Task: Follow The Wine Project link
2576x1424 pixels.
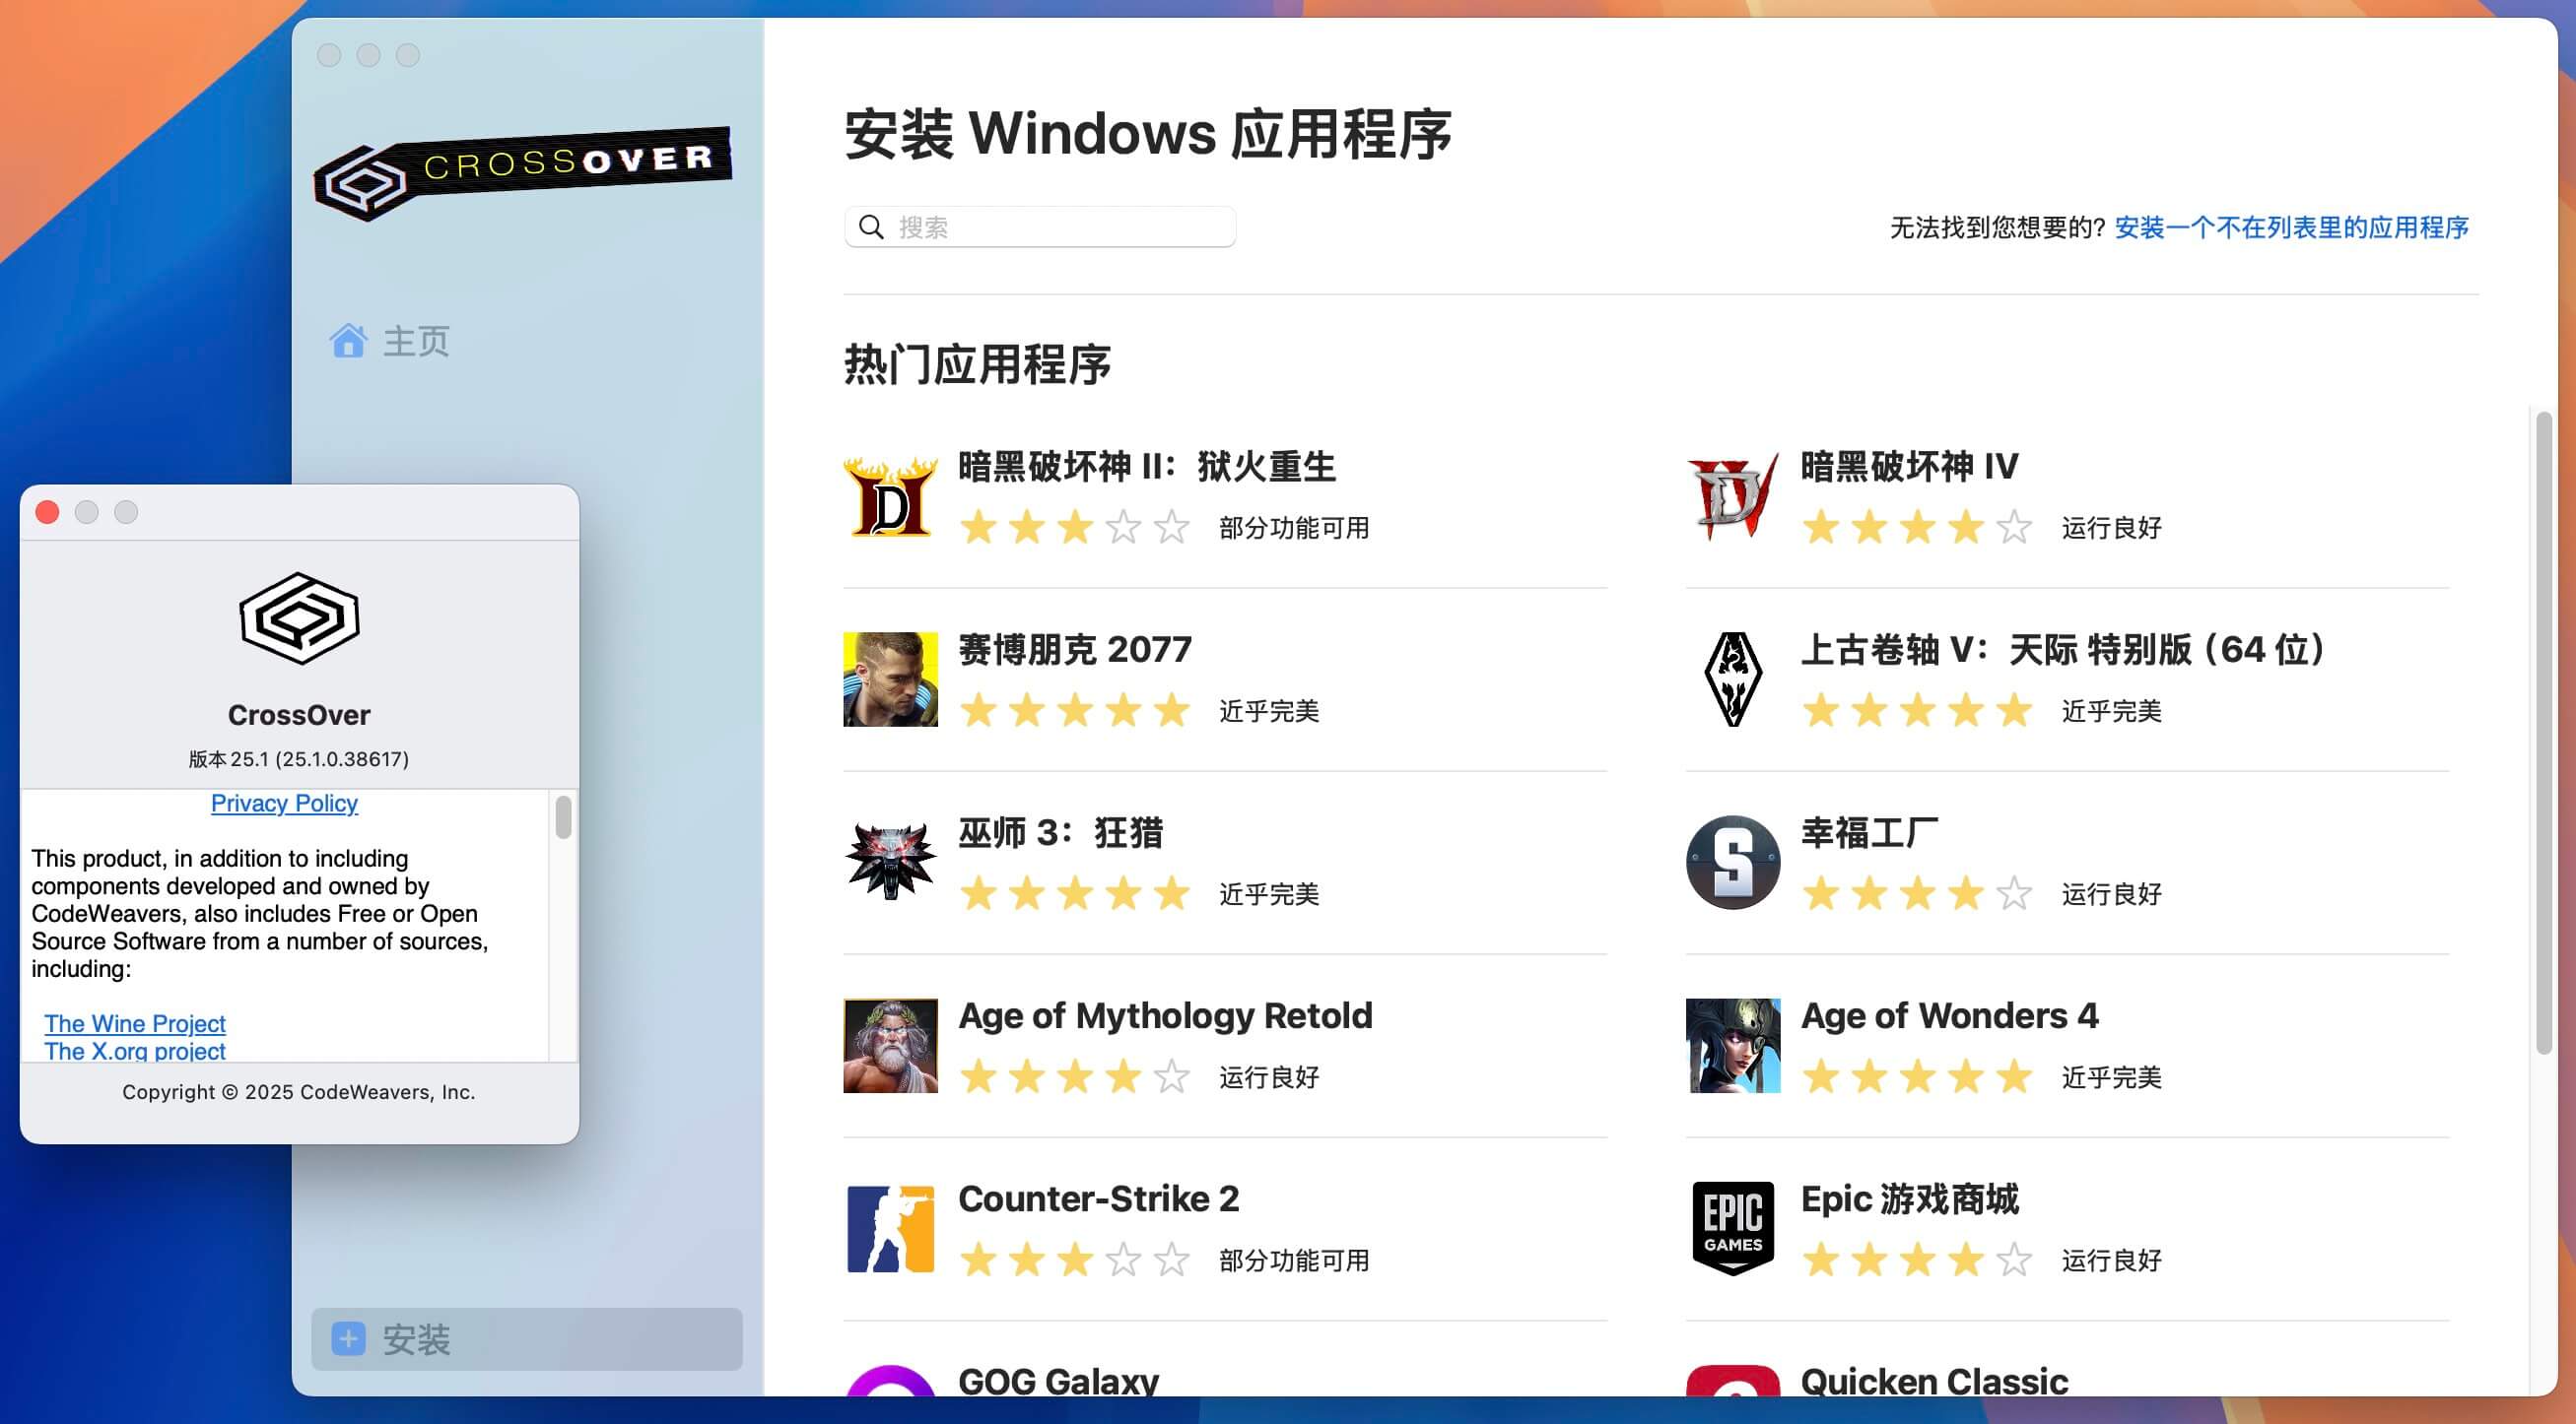Action: pos(135,1023)
